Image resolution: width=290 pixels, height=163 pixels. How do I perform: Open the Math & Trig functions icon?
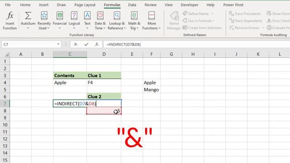(x=134, y=15)
